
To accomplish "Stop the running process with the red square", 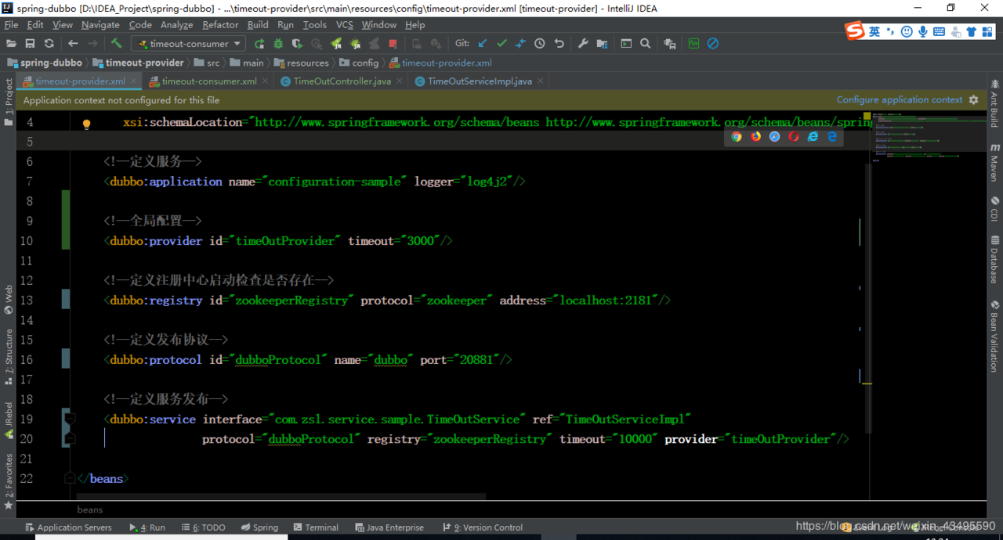I will (393, 44).
